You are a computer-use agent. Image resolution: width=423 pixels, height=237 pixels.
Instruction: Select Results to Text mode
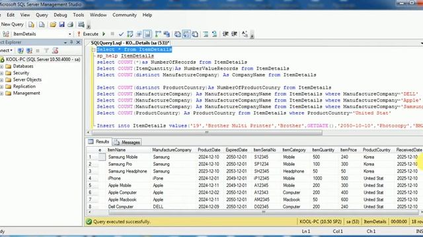178,34
